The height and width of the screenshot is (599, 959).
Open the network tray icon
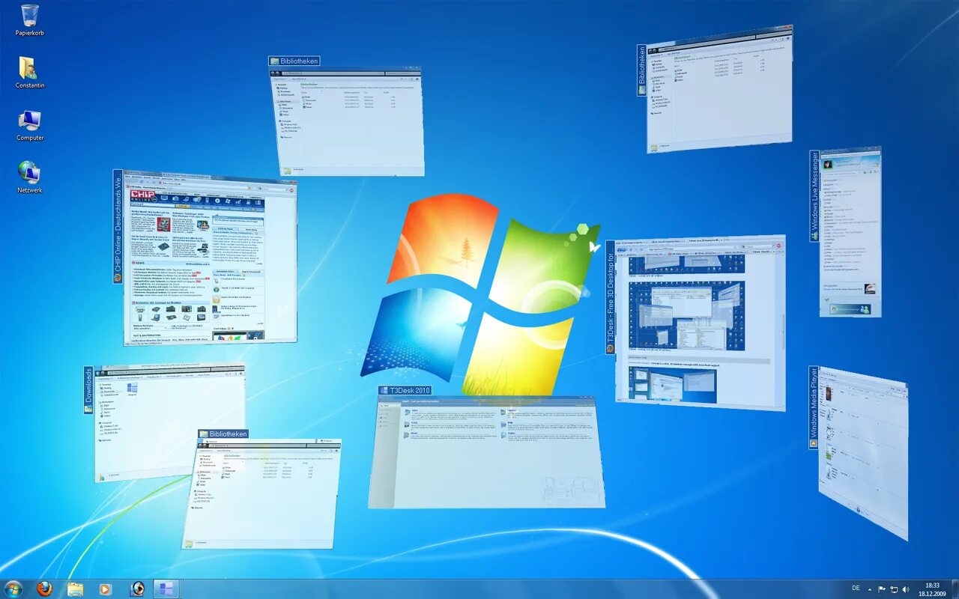click(x=893, y=589)
